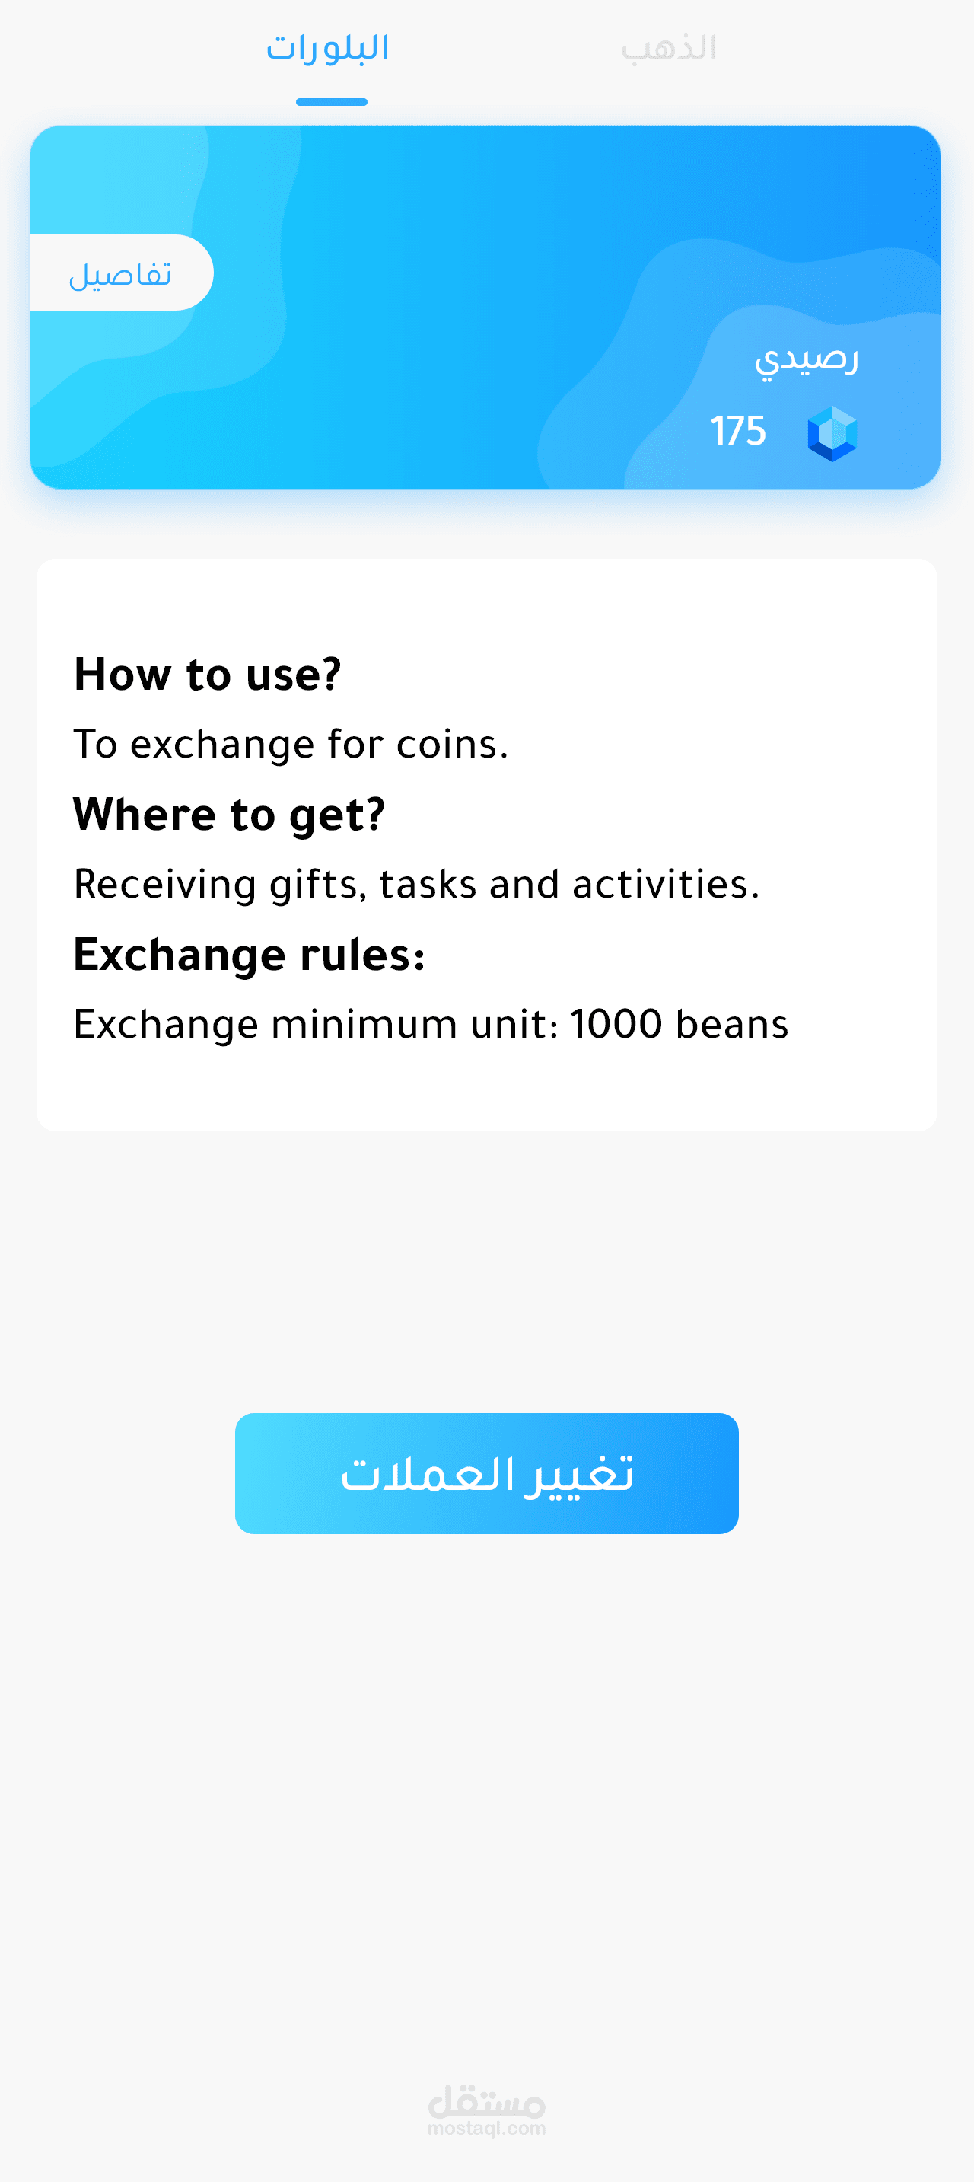Click the 175 balance amount
The height and width of the screenshot is (2182, 974).
coord(737,431)
